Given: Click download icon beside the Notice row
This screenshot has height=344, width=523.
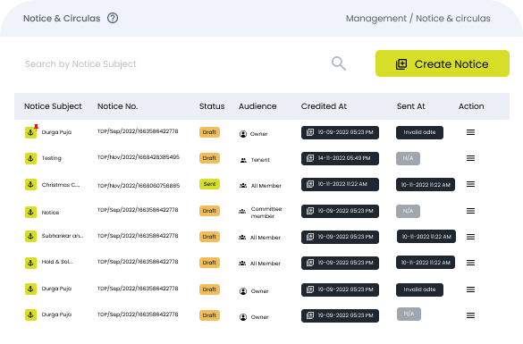Looking at the screenshot, I should coord(30,212).
